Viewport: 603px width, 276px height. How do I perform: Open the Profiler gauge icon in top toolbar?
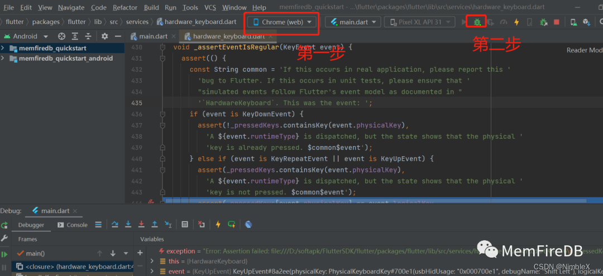pyautogui.click(x=504, y=22)
